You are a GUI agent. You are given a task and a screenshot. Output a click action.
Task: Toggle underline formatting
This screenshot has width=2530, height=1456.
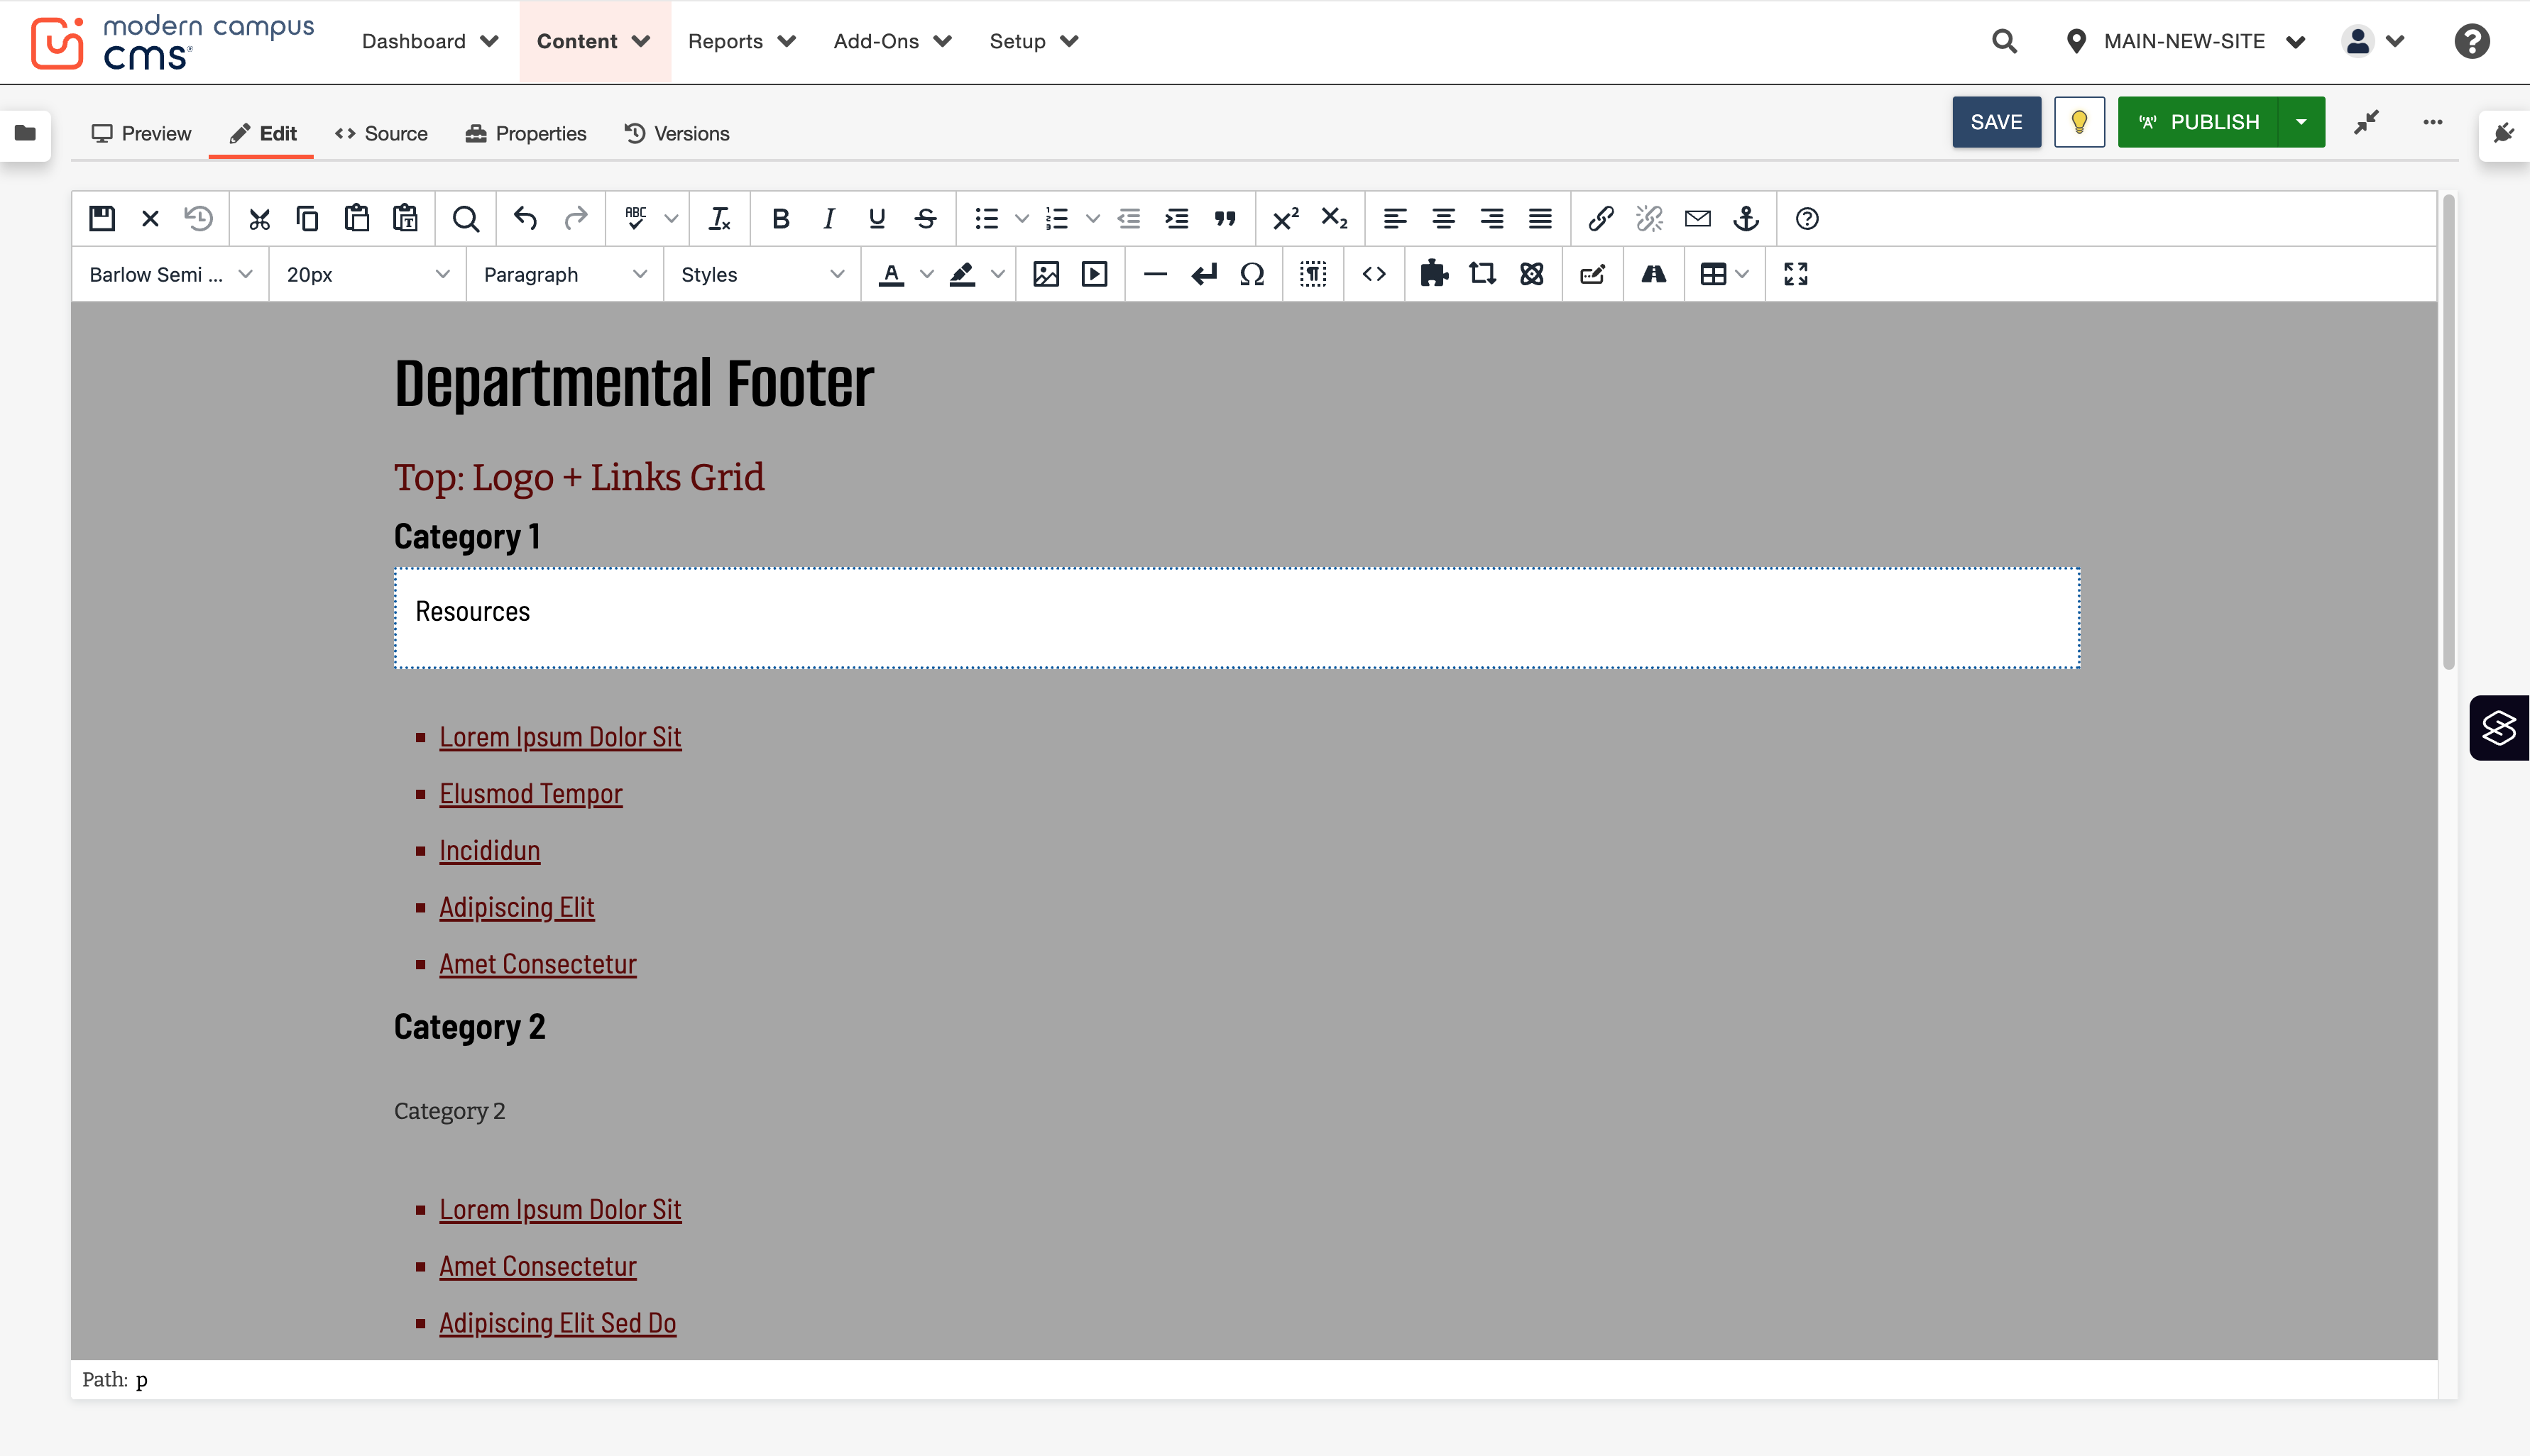(x=877, y=219)
